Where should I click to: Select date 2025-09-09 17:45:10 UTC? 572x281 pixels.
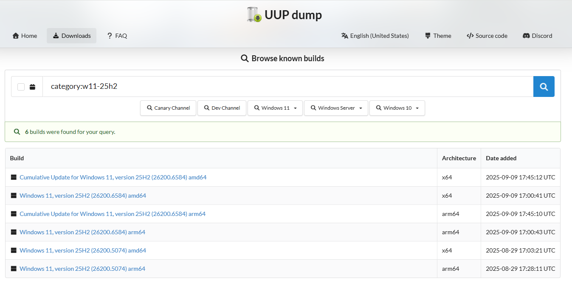pos(520,214)
